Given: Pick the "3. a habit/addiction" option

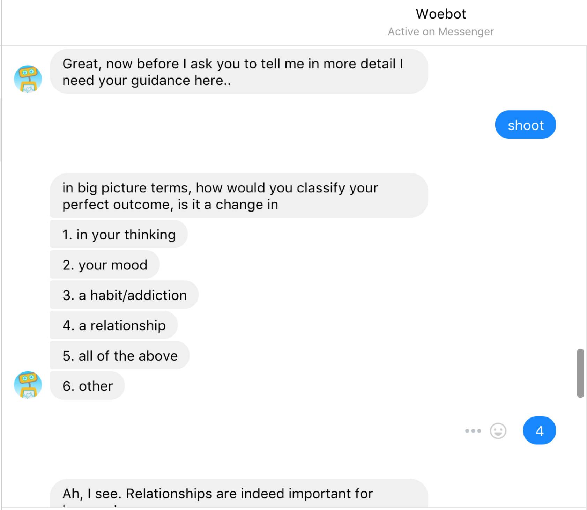Looking at the screenshot, I should tap(124, 295).
